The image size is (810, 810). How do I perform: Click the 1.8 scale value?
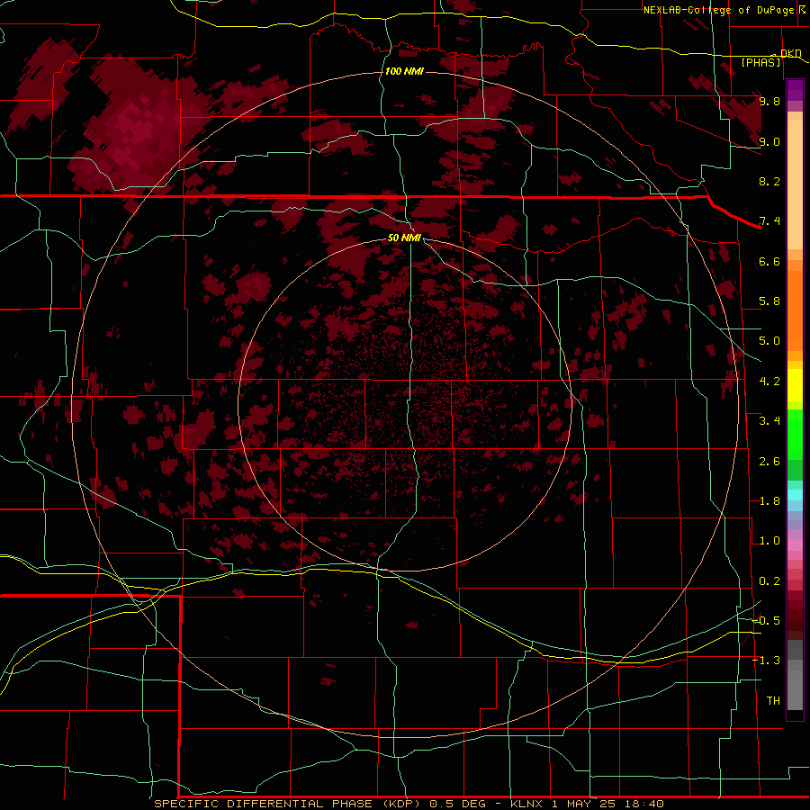pos(769,501)
